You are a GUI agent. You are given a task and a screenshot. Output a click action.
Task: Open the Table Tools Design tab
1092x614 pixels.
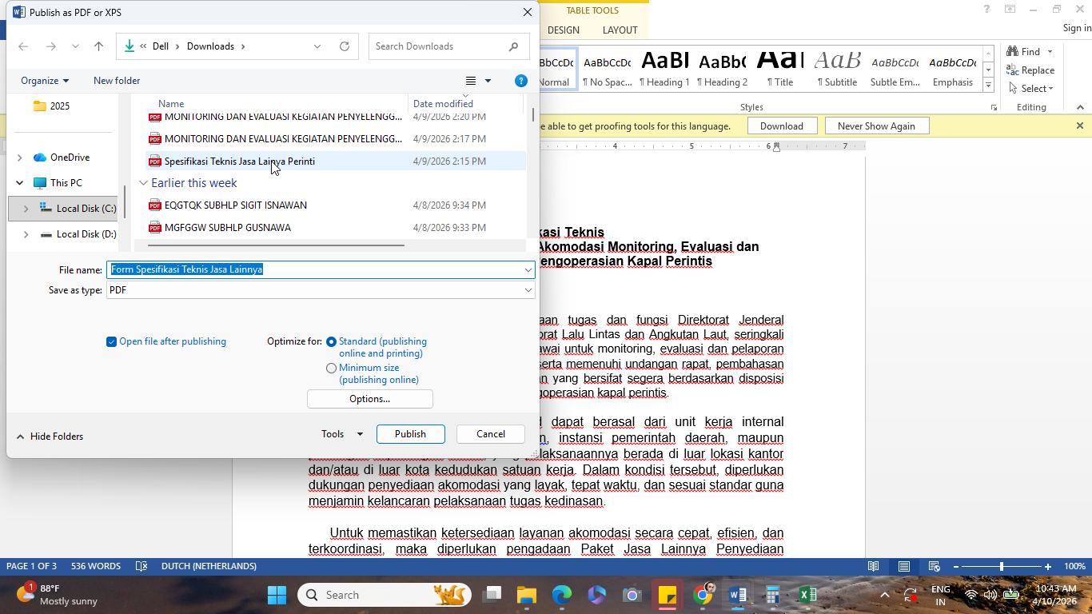point(564,30)
